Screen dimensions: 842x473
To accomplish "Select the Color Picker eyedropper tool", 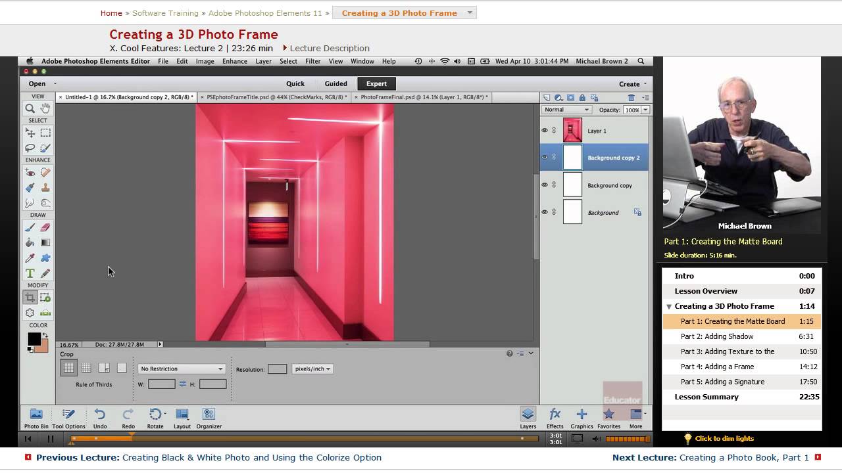I will coord(30,258).
